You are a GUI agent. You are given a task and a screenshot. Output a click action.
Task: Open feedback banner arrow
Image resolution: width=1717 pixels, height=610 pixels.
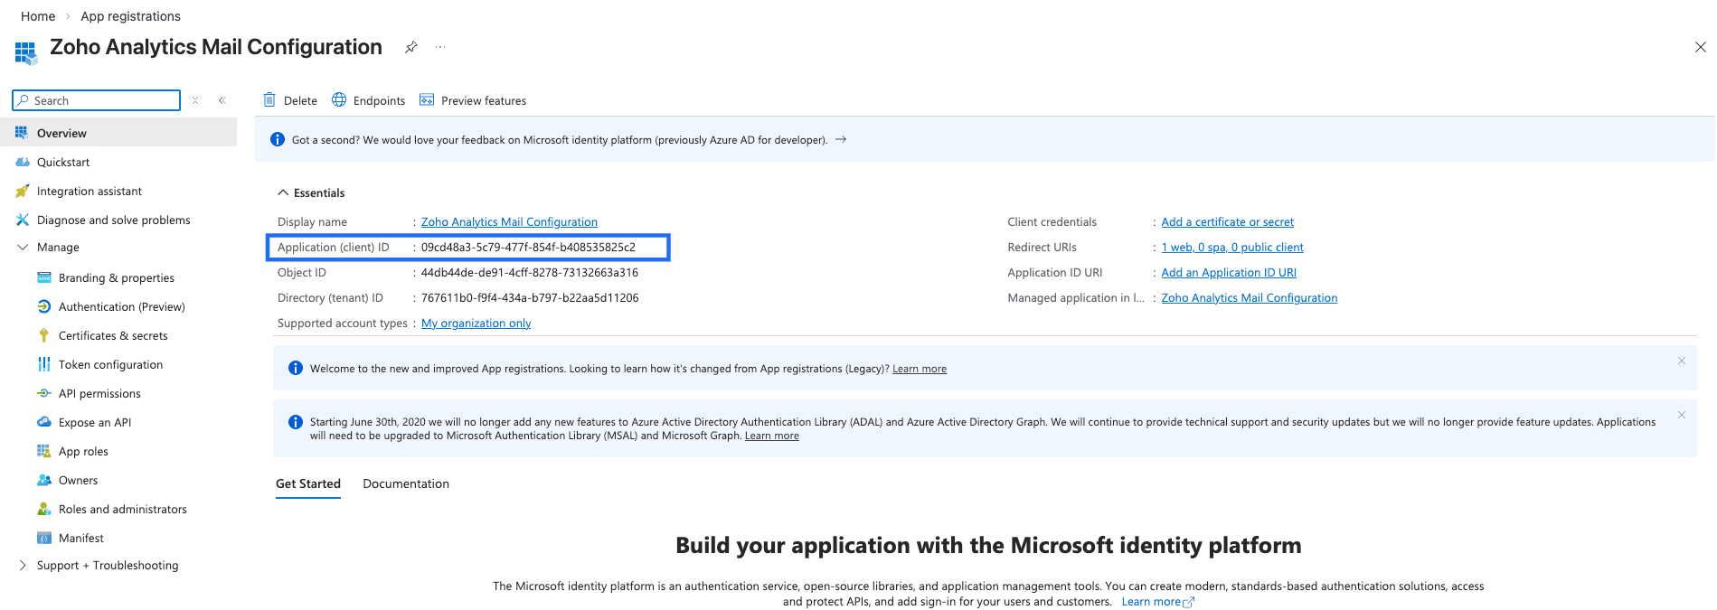click(841, 139)
